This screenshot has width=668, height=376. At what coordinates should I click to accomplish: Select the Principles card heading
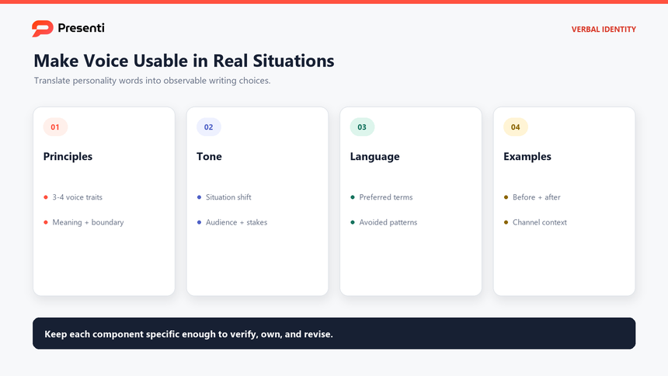[68, 156]
